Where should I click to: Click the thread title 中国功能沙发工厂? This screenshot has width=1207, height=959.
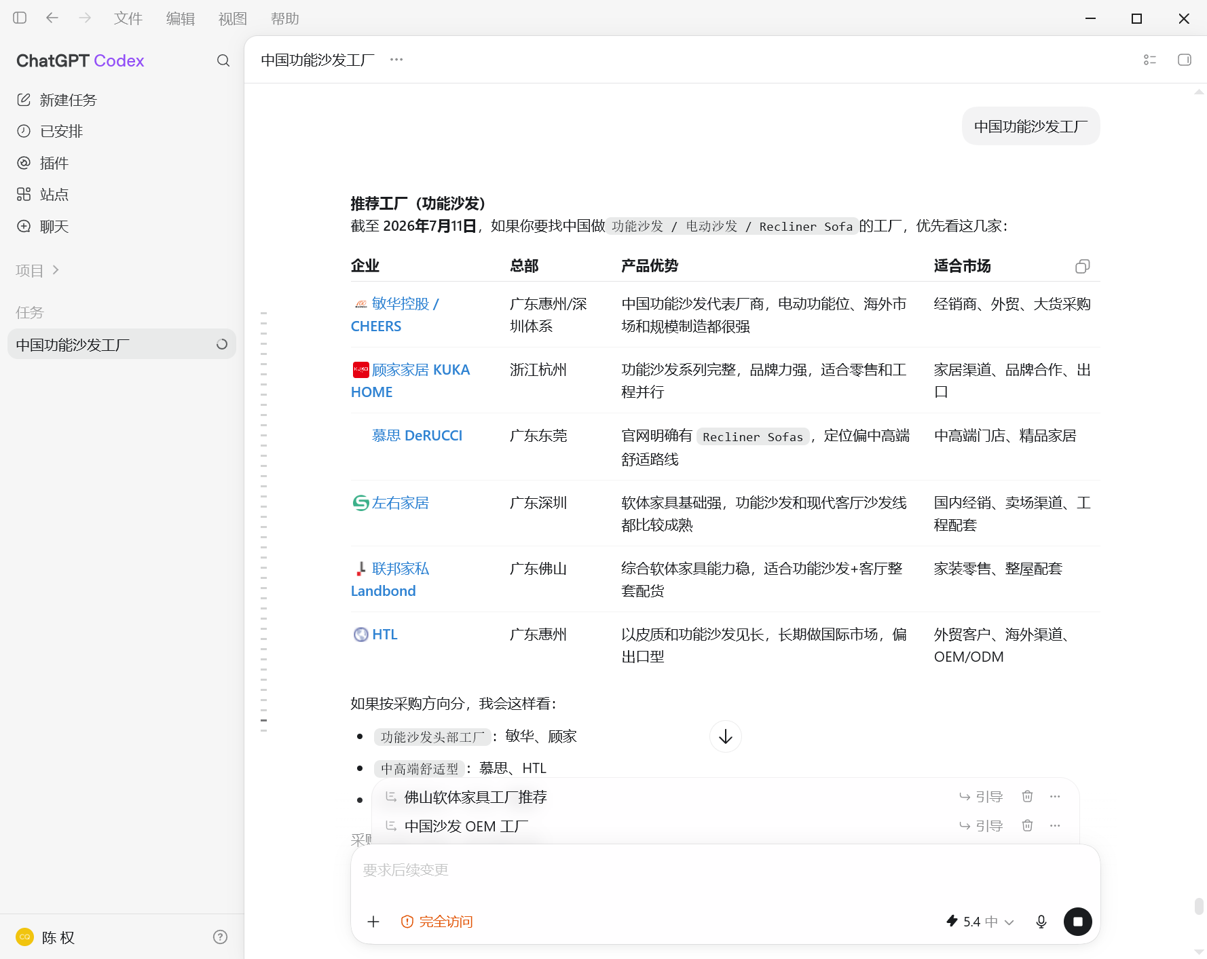coord(318,60)
